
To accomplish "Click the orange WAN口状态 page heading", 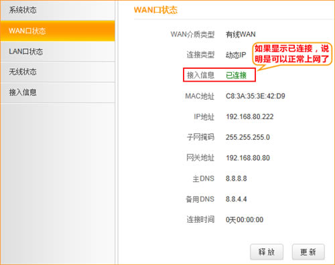I will pyautogui.click(x=155, y=10).
